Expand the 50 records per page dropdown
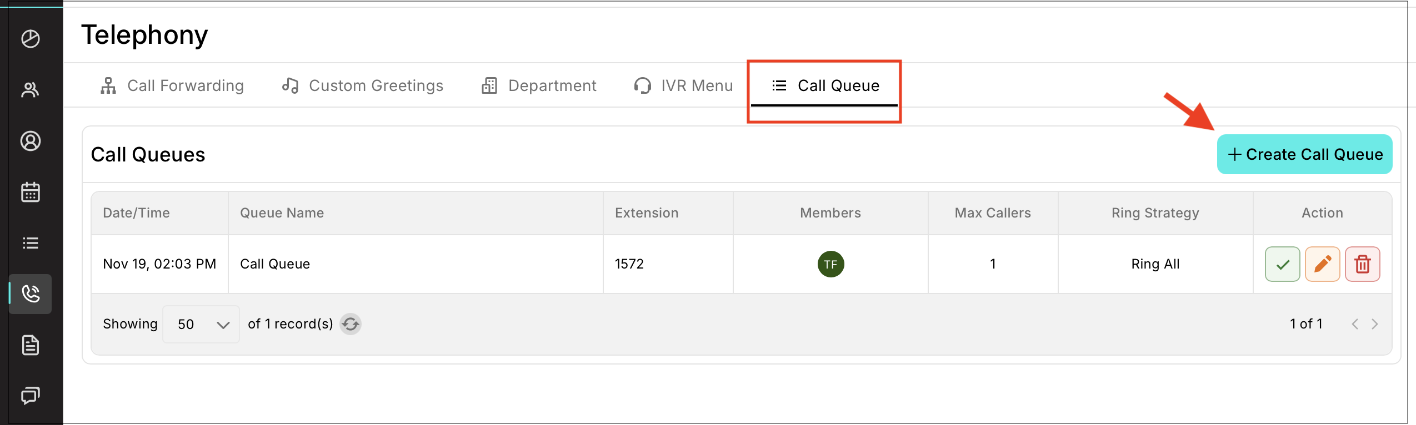This screenshot has height=425, width=1416. (201, 324)
